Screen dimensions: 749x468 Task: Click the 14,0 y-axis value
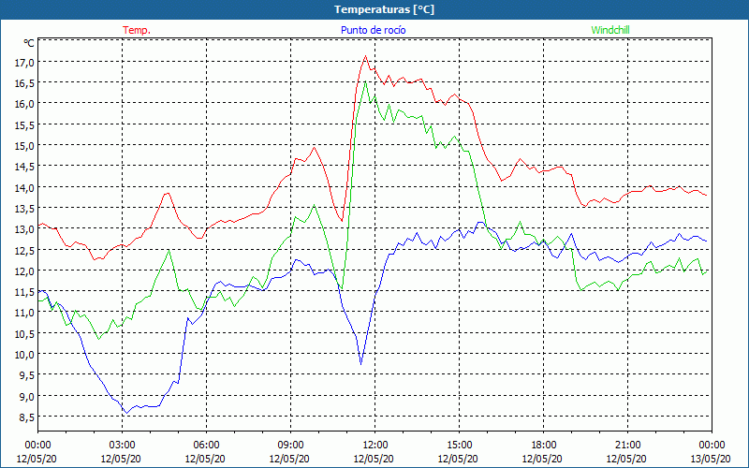point(25,187)
